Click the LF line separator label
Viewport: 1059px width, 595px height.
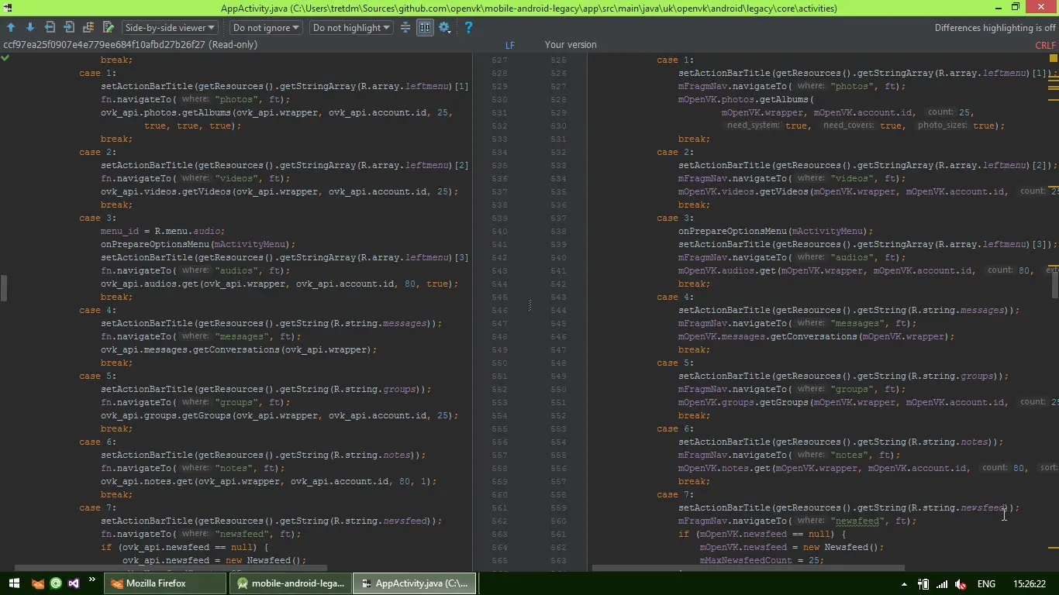pos(510,45)
